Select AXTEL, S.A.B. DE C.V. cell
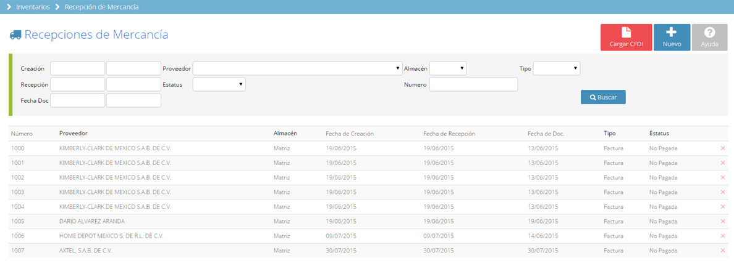The height and width of the screenshot is (266, 734). pos(86,250)
